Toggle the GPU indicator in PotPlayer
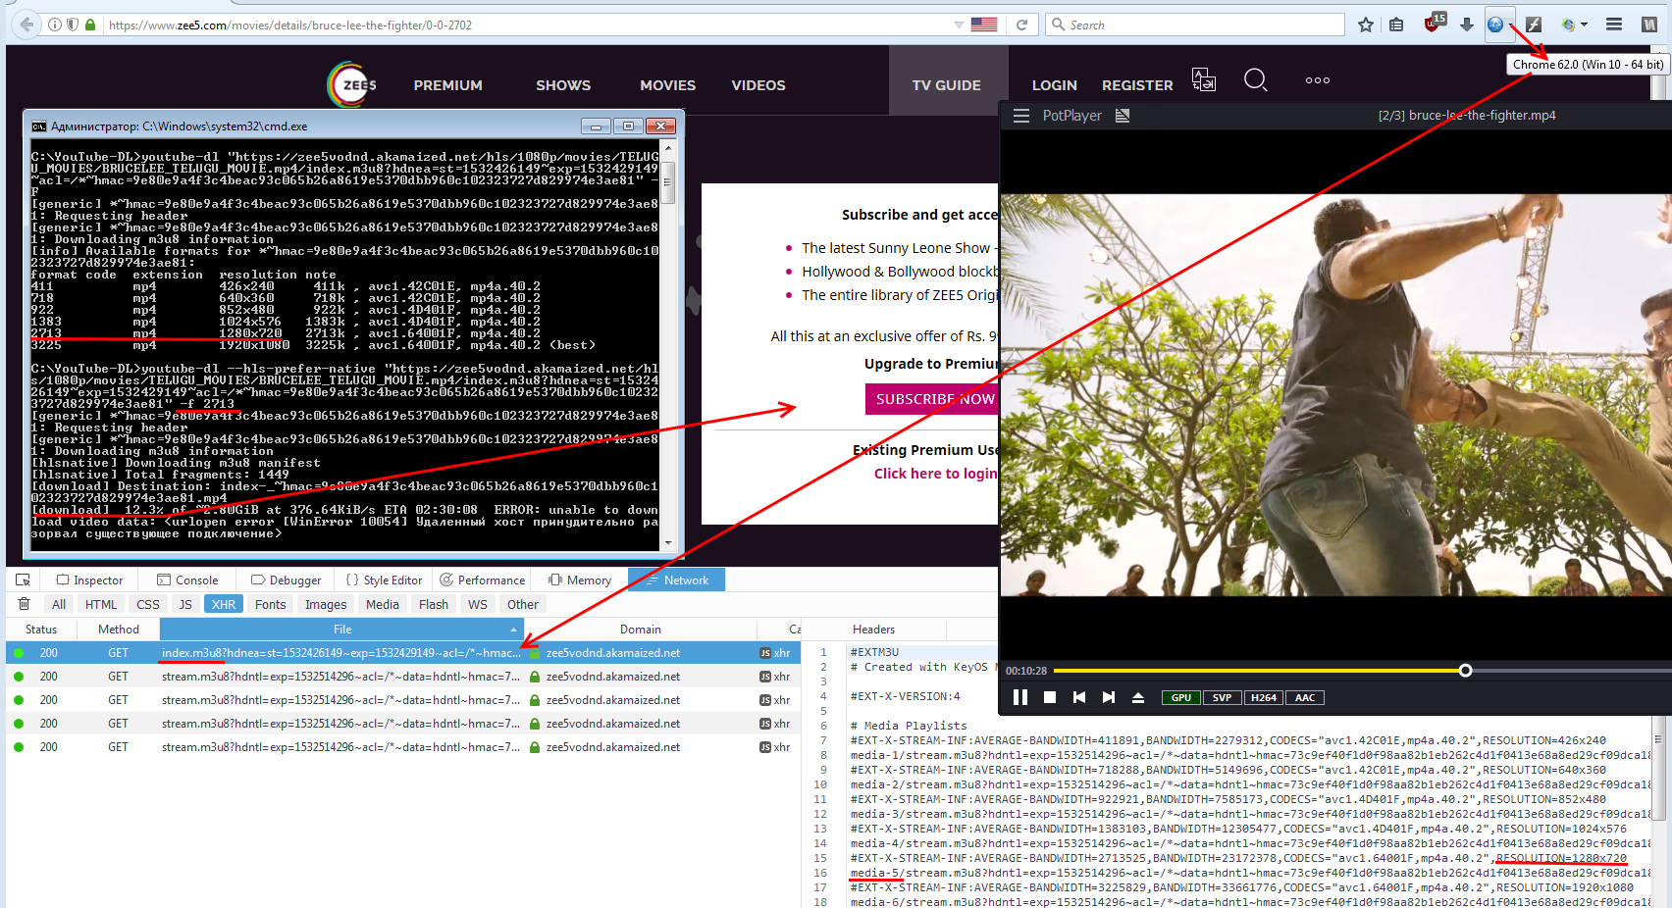Image resolution: width=1672 pixels, height=908 pixels. (1181, 698)
